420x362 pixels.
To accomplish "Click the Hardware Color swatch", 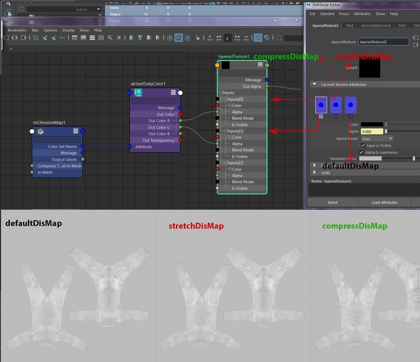I will point(370,158).
